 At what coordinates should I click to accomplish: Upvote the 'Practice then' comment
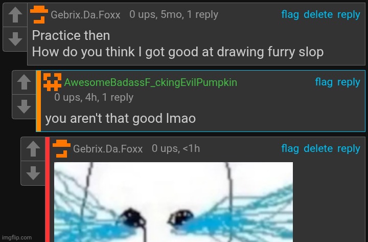[x=15, y=15]
